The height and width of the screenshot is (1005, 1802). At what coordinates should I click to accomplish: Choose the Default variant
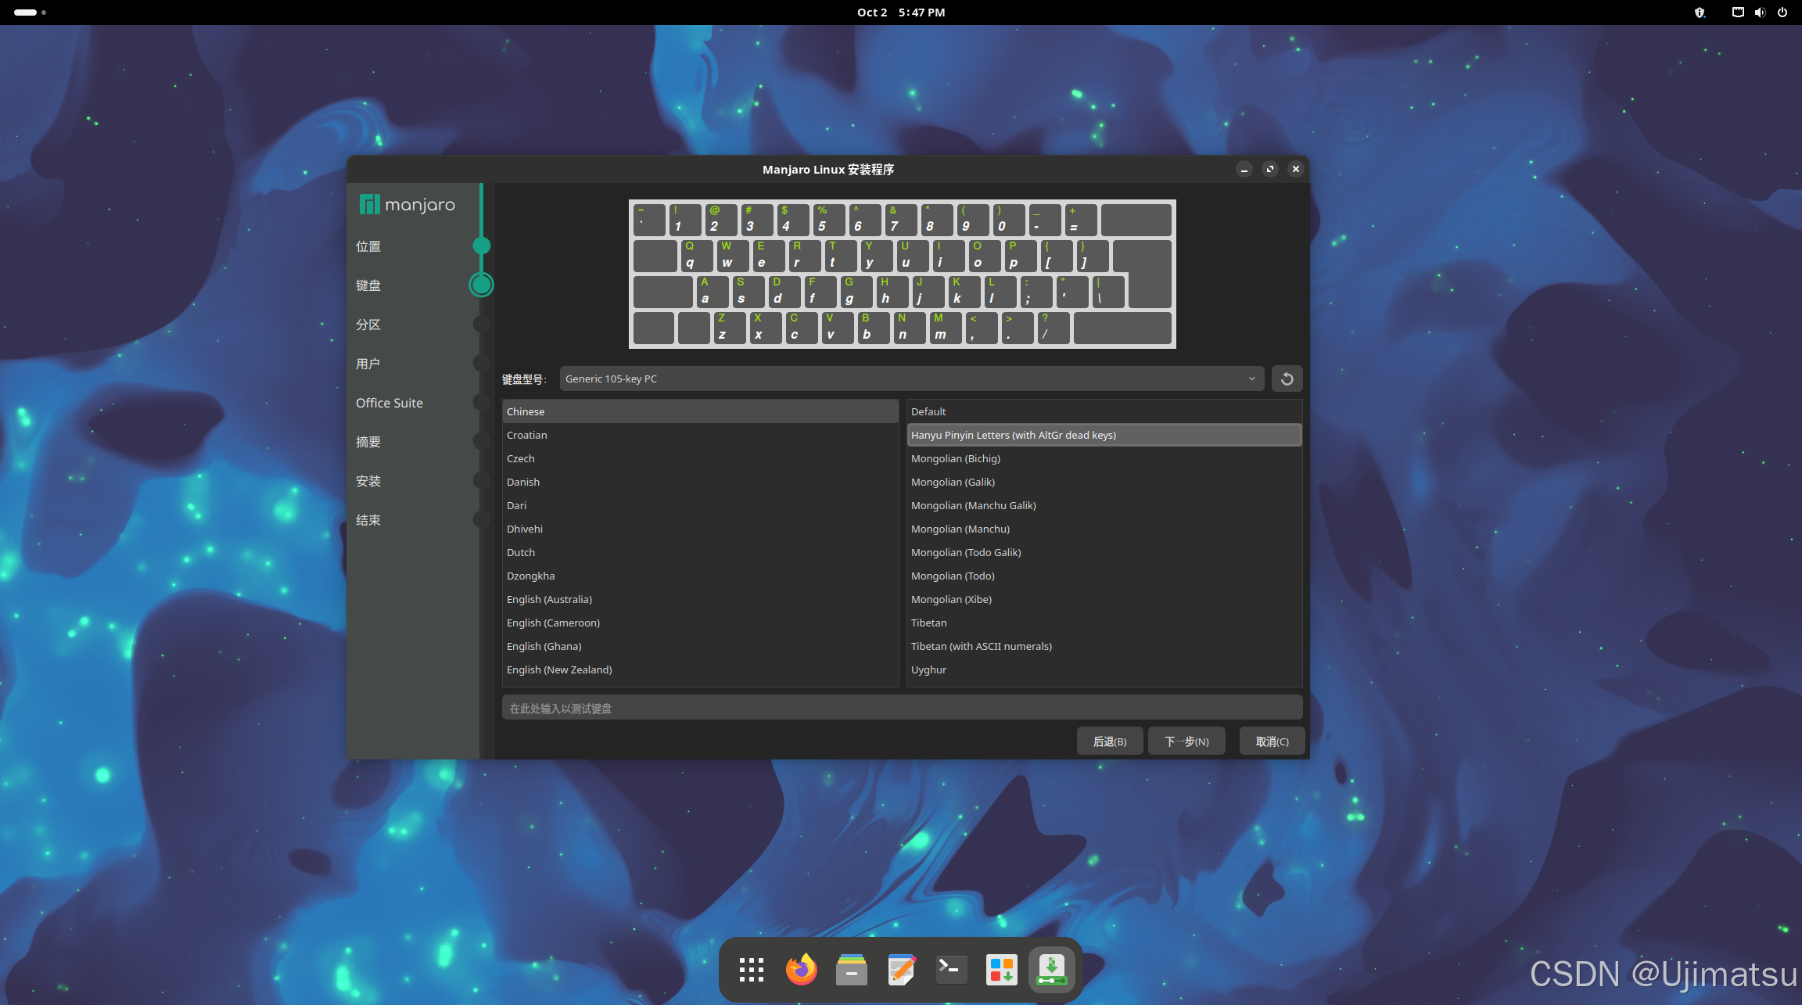coord(928,411)
